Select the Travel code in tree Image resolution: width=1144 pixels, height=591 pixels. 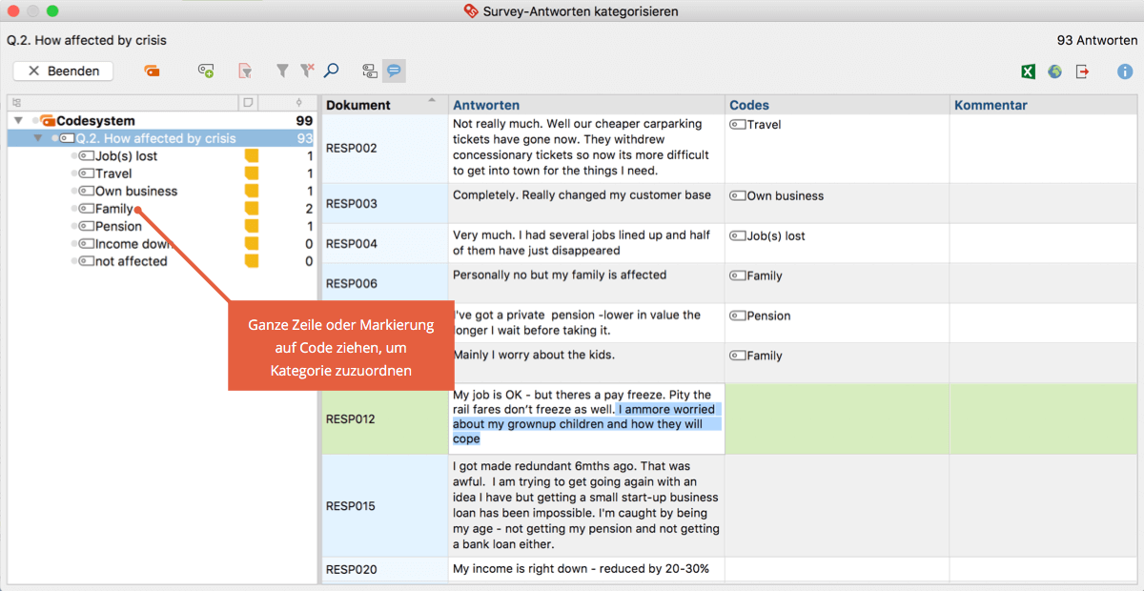point(113,173)
